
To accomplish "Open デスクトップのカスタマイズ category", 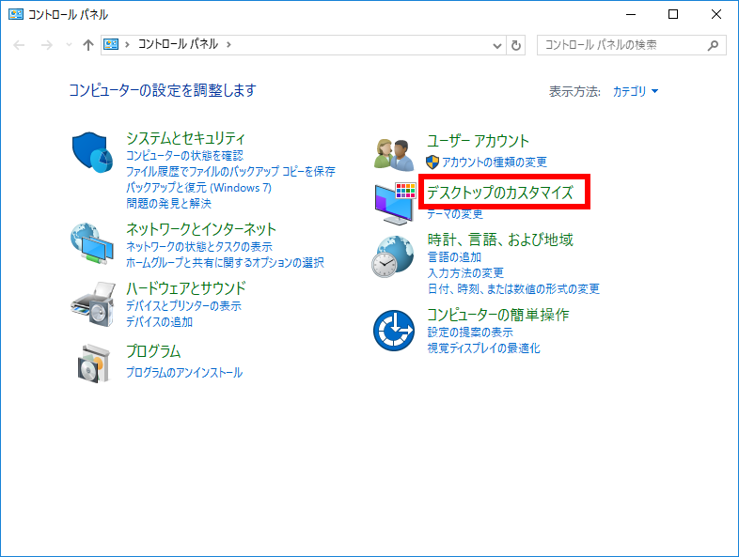I will coord(500,193).
